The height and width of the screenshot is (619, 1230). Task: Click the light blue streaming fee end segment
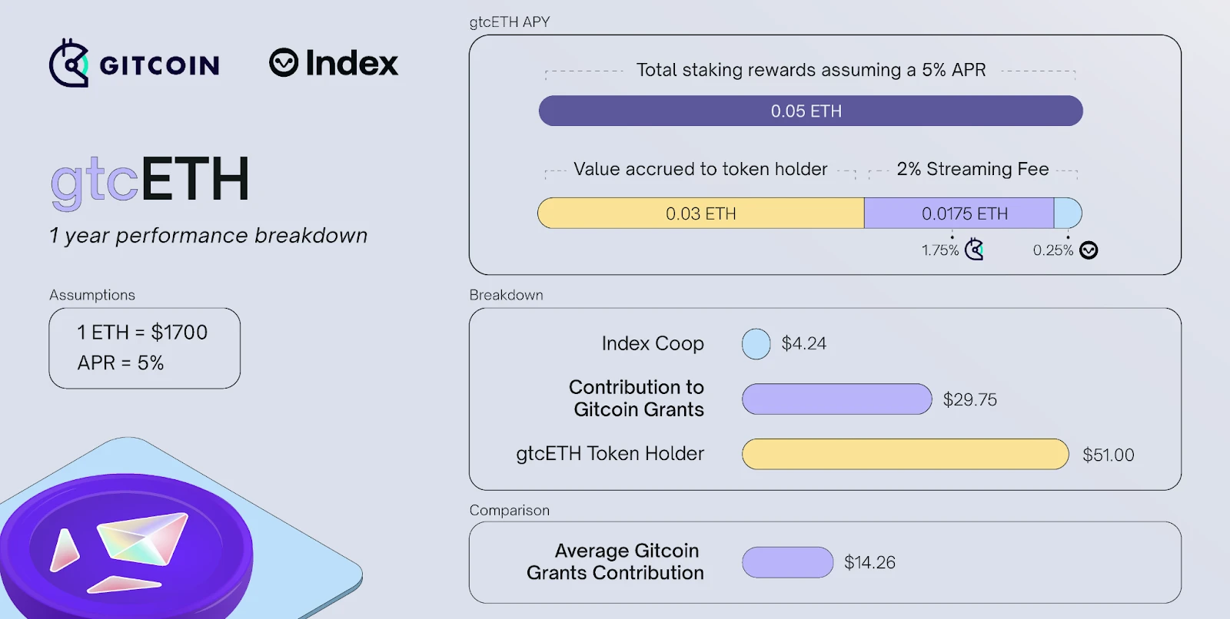point(1068,214)
